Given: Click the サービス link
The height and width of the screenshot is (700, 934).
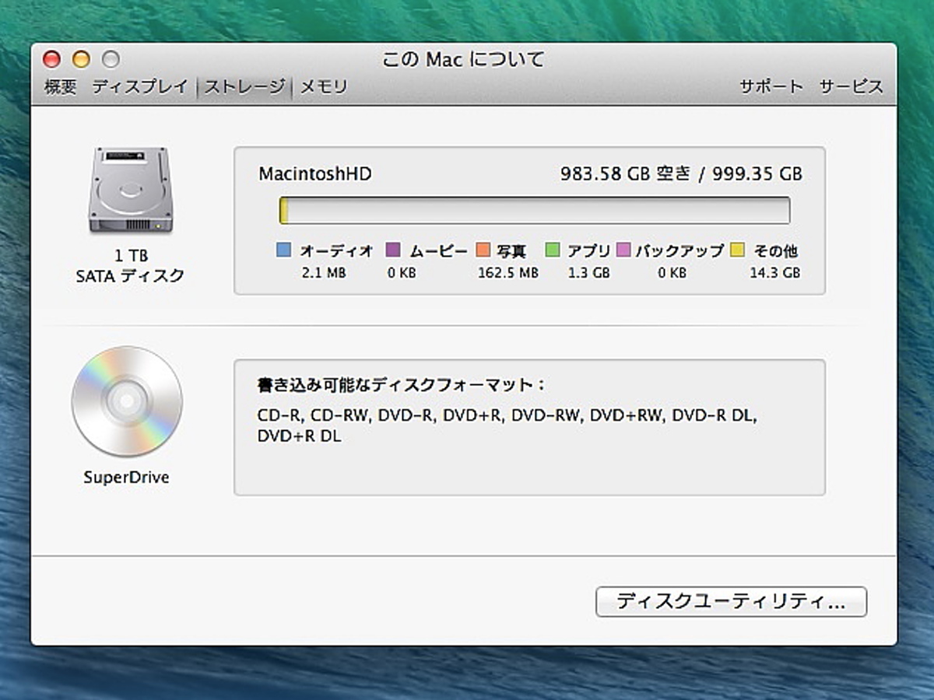Looking at the screenshot, I should pos(851,87).
